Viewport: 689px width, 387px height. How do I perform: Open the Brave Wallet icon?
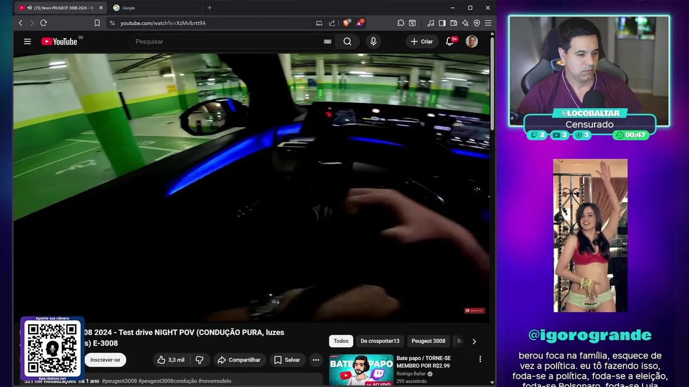(454, 23)
